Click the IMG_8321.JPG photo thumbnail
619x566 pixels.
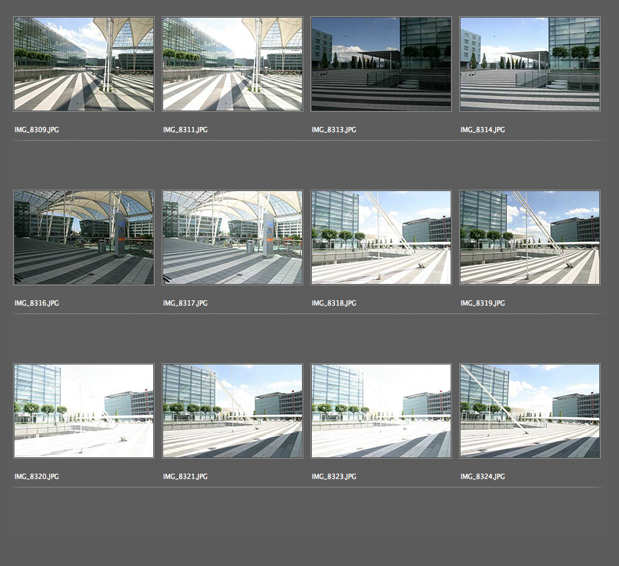pyautogui.click(x=233, y=411)
